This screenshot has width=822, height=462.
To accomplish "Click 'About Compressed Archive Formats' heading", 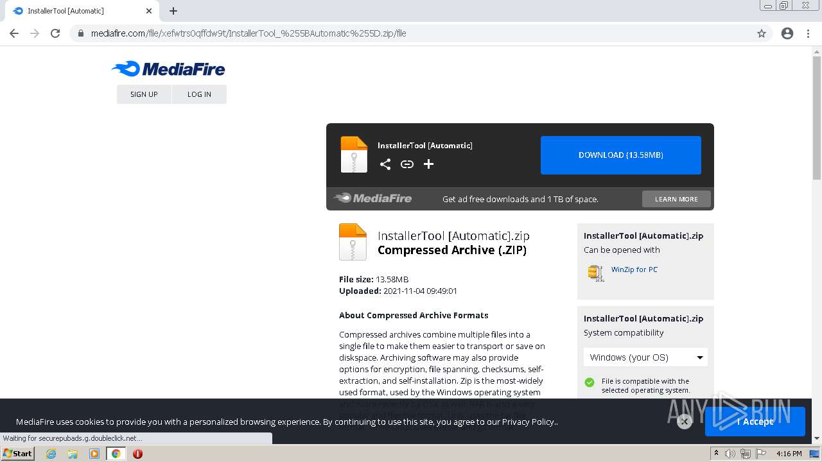I will click(x=414, y=315).
